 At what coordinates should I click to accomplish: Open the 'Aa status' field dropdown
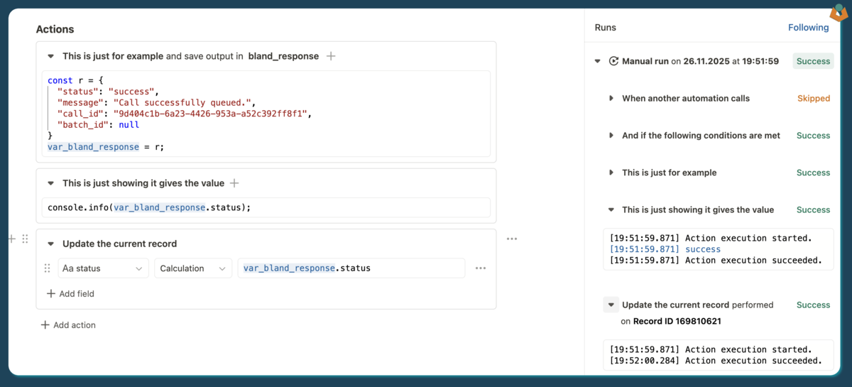click(102, 268)
